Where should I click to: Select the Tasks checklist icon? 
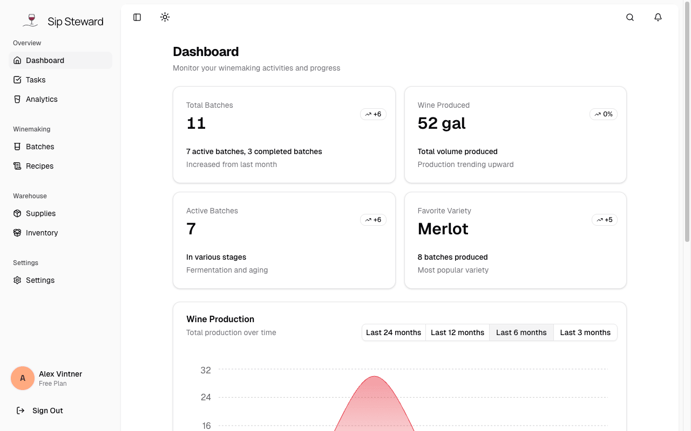[18, 80]
